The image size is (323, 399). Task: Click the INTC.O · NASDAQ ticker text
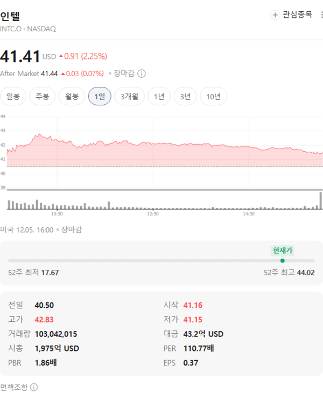pyautogui.click(x=28, y=29)
